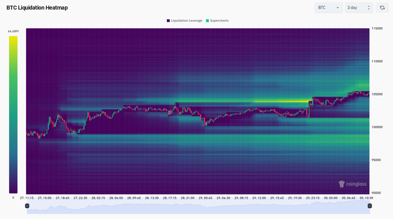Toggle the Supercharts legend item
The width and height of the screenshot is (393, 219).
tap(217, 21)
